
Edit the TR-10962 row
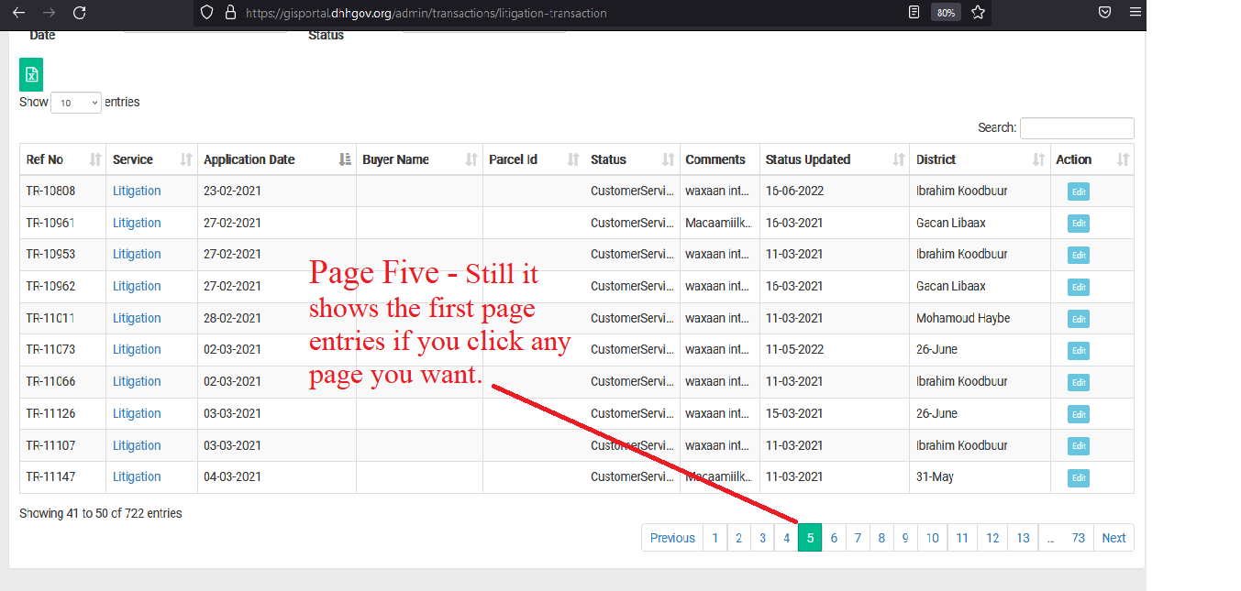[1079, 287]
